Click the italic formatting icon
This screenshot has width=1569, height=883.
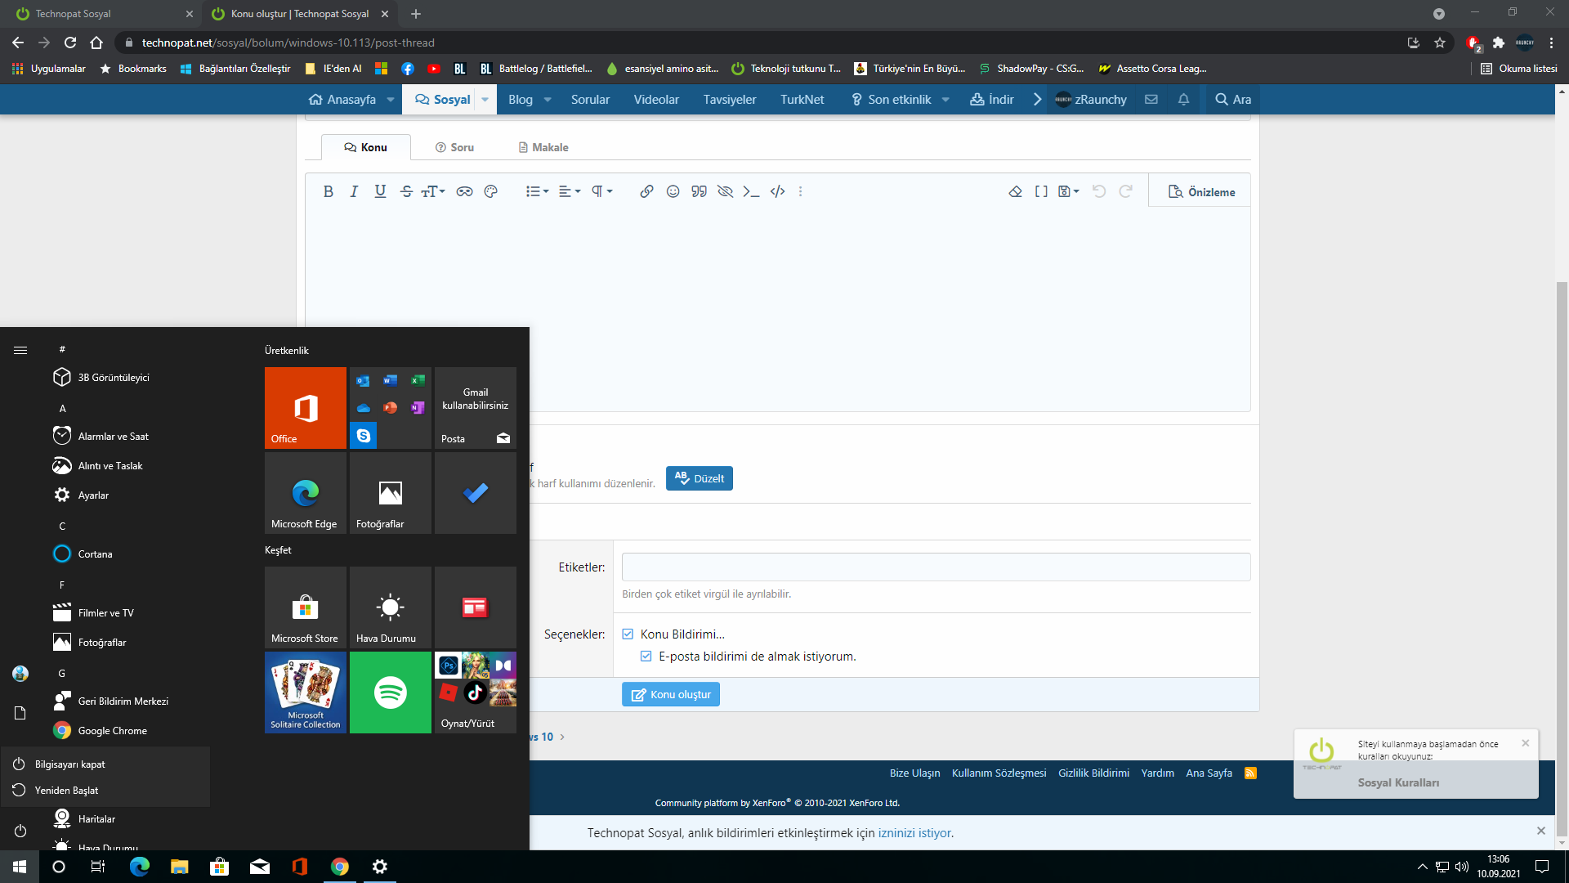[x=354, y=191]
